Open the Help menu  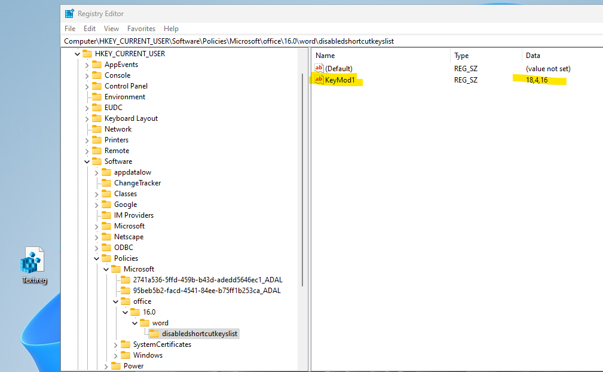[171, 29]
